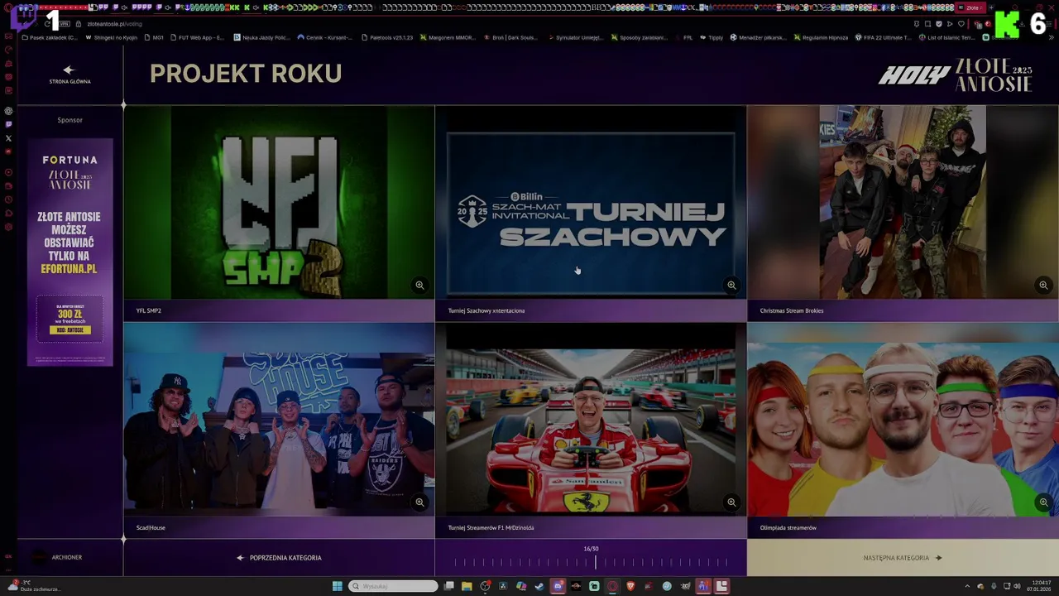Click the taskbar clock showing 12:04
This screenshot has width=1059, height=596.
pyautogui.click(x=1038, y=586)
